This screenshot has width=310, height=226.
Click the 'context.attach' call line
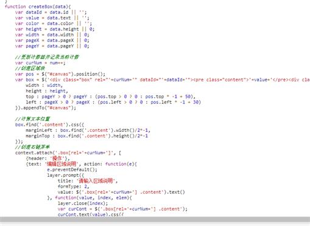68,153
